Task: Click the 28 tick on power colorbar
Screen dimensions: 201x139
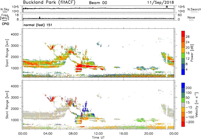Action: pos(187,37)
